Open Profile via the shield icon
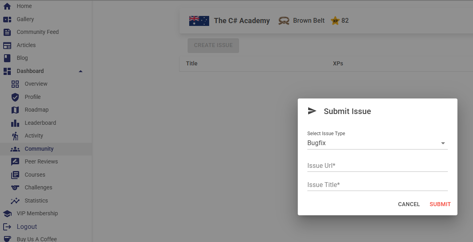The height and width of the screenshot is (242, 473). (x=15, y=97)
